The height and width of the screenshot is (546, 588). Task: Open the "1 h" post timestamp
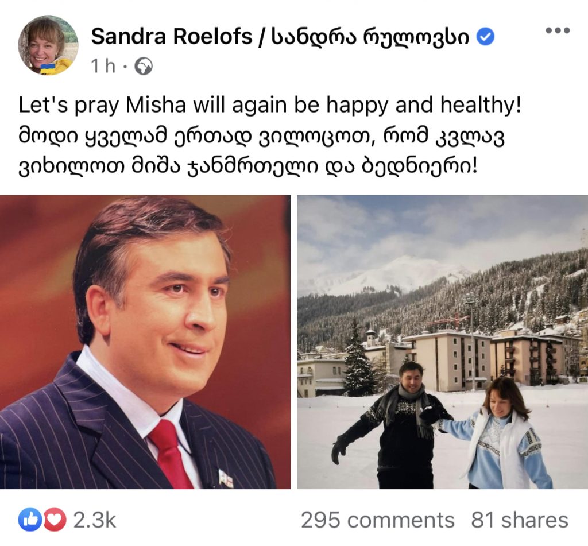pyautogui.click(x=103, y=67)
